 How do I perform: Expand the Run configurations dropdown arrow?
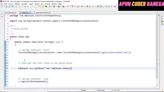(56, 6)
